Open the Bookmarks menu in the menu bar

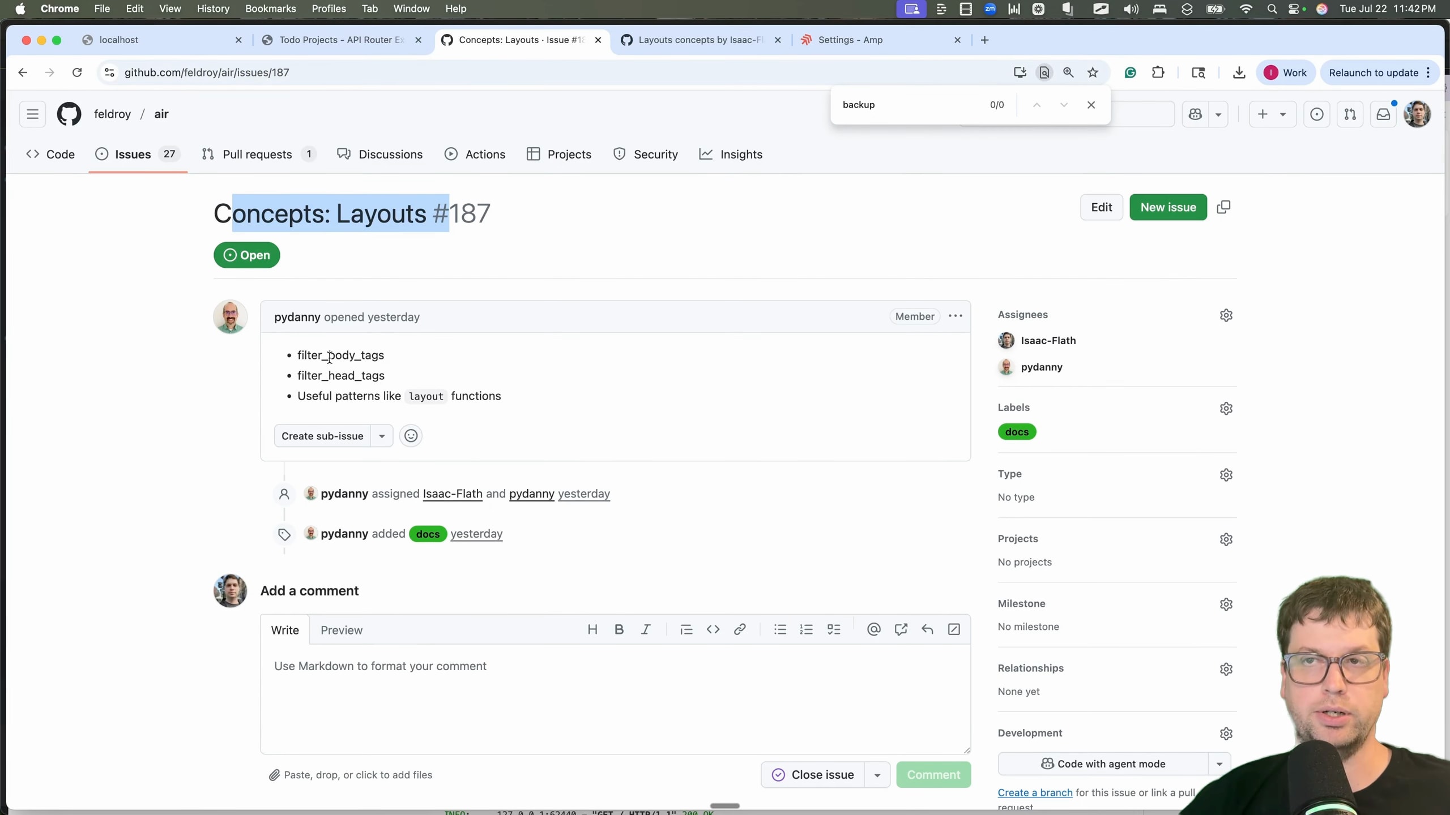[x=270, y=8]
